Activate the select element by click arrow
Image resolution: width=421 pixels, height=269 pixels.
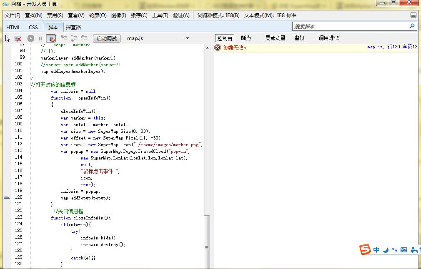(8, 38)
